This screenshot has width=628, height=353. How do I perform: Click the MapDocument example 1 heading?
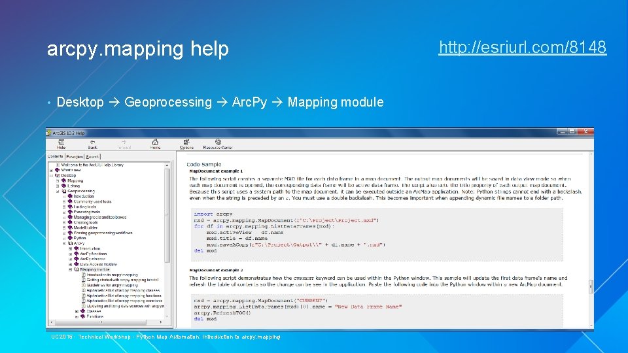(x=216, y=171)
